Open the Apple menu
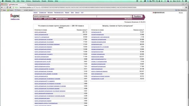 (x=2, y=1)
